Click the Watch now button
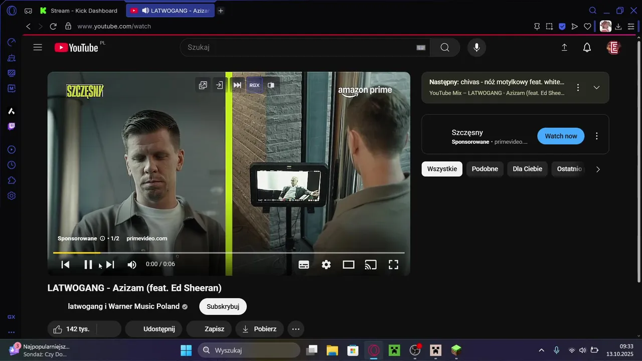642x361 pixels. click(x=561, y=136)
